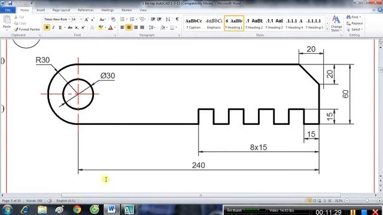Open the File tab
Screen dimensions: 383x215
click(8, 10)
